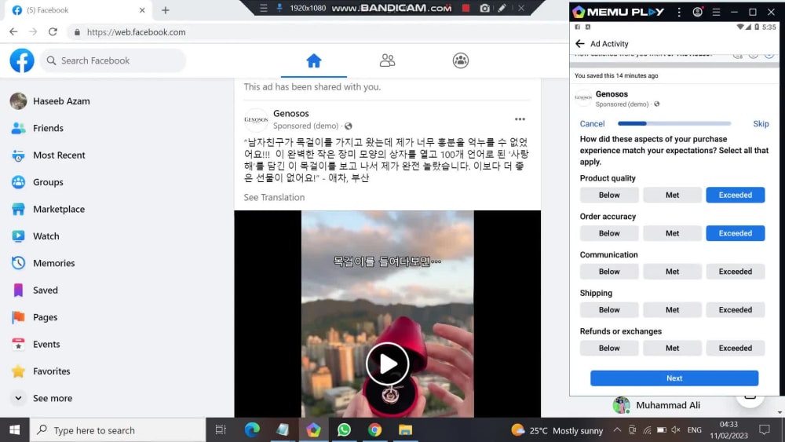Show hidden tray icons chevron

point(617,430)
